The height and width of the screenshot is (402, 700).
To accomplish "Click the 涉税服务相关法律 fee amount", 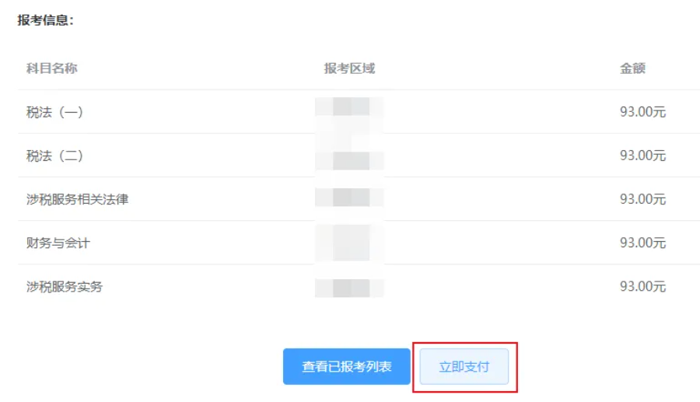I will click(642, 199).
